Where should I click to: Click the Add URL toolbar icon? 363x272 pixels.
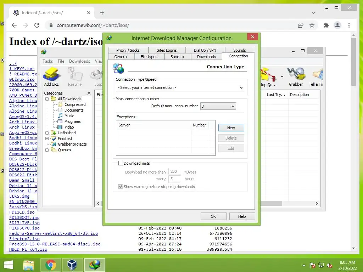tap(51, 76)
